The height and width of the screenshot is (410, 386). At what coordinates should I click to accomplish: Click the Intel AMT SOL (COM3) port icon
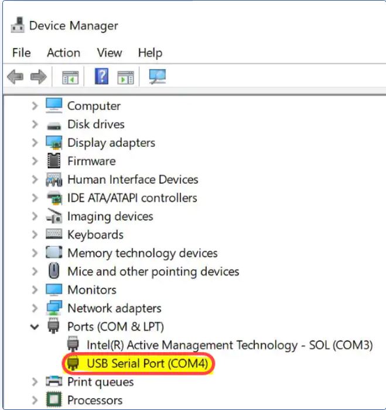click(x=73, y=344)
